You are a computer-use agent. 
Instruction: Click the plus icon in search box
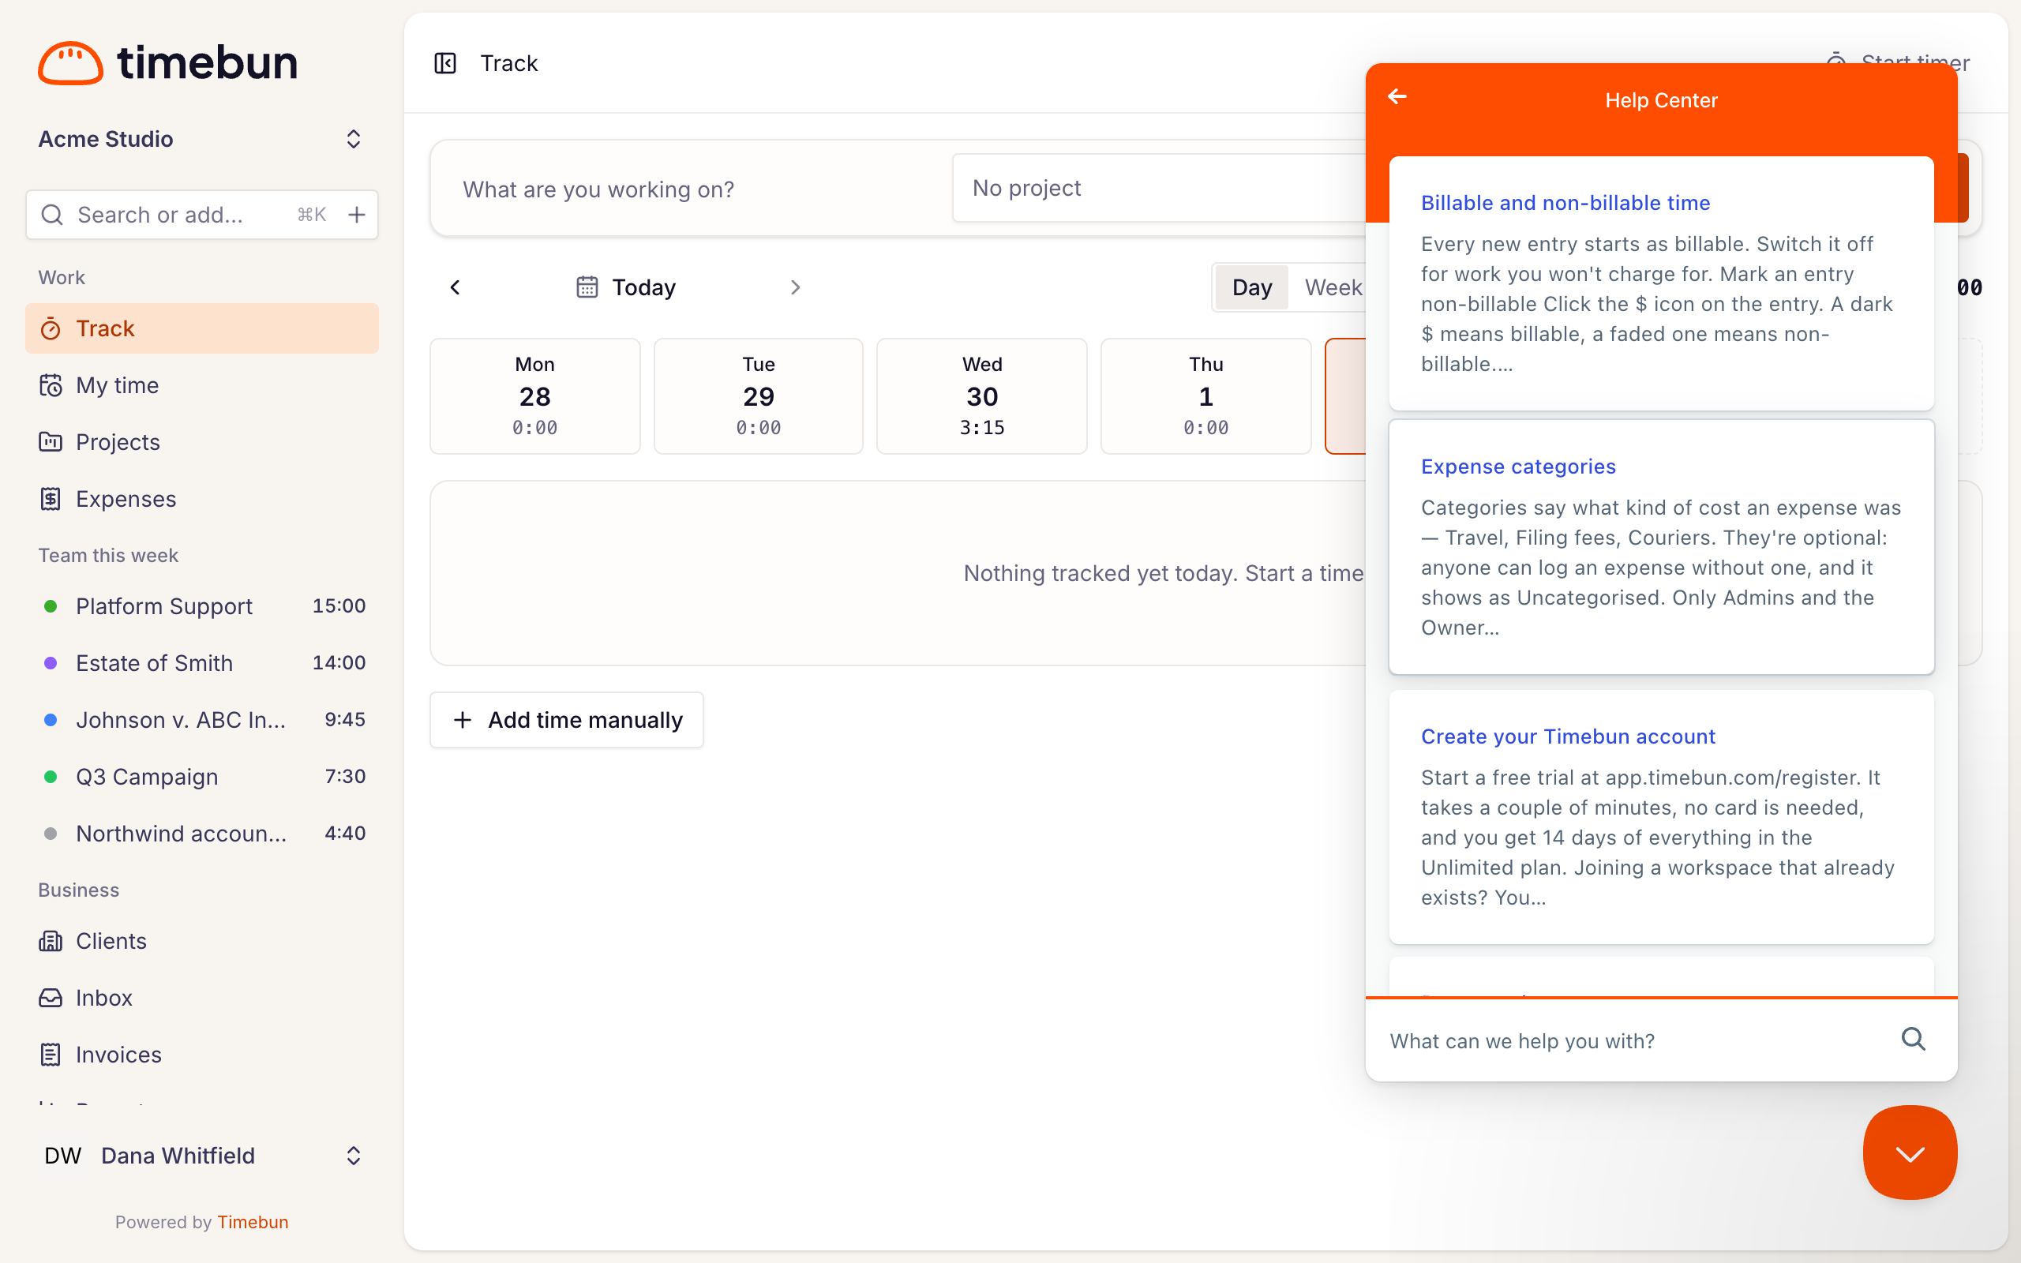coord(357,215)
